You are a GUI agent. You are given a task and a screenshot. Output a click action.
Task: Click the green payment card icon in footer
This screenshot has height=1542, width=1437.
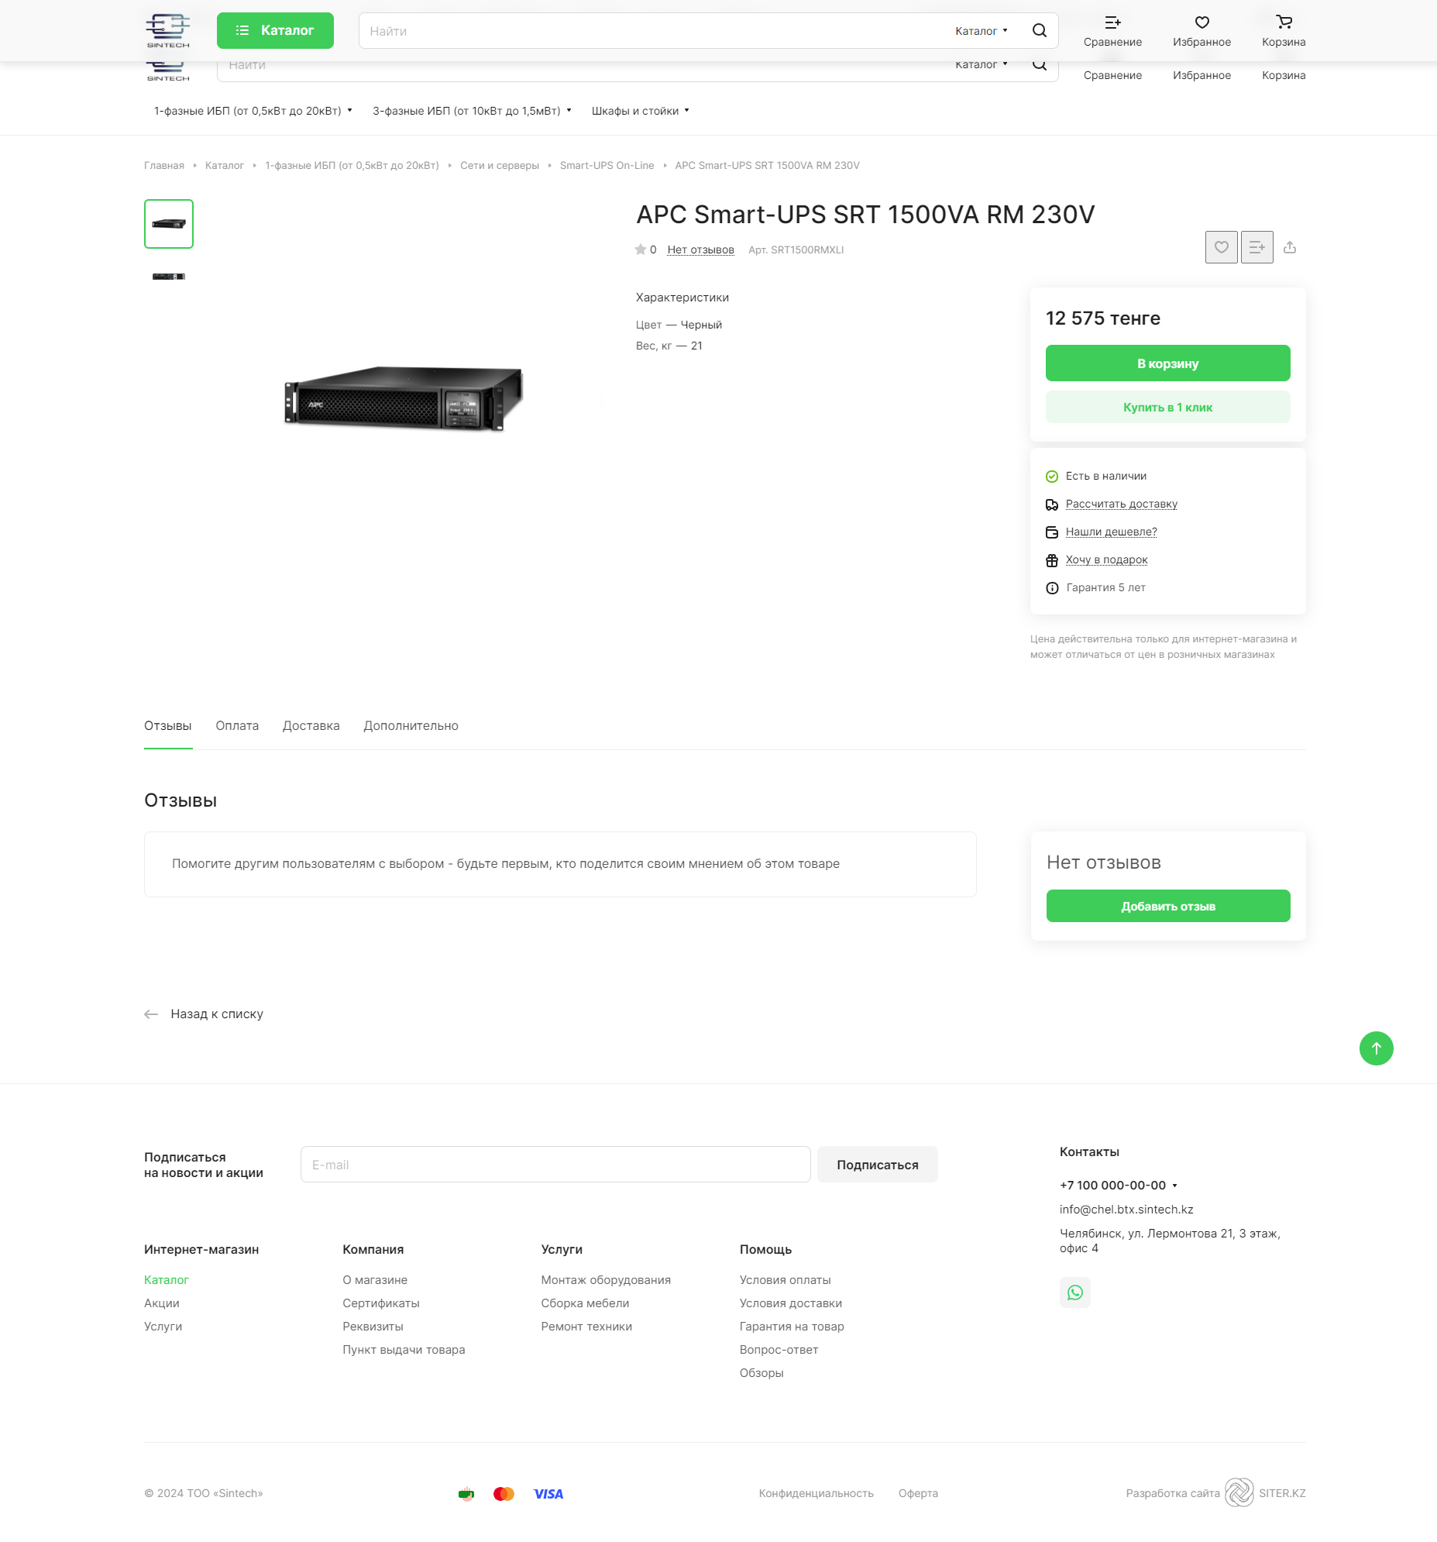[x=466, y=1494]
